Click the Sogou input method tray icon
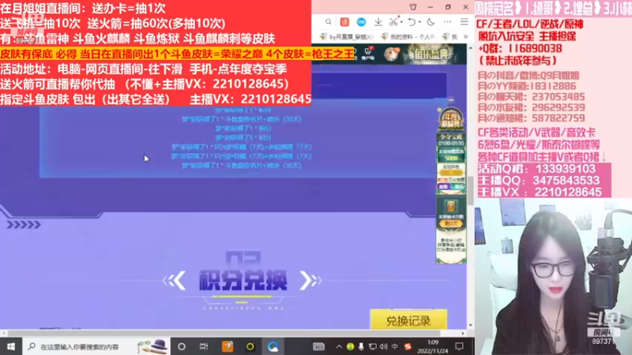 tap(408, 346)
